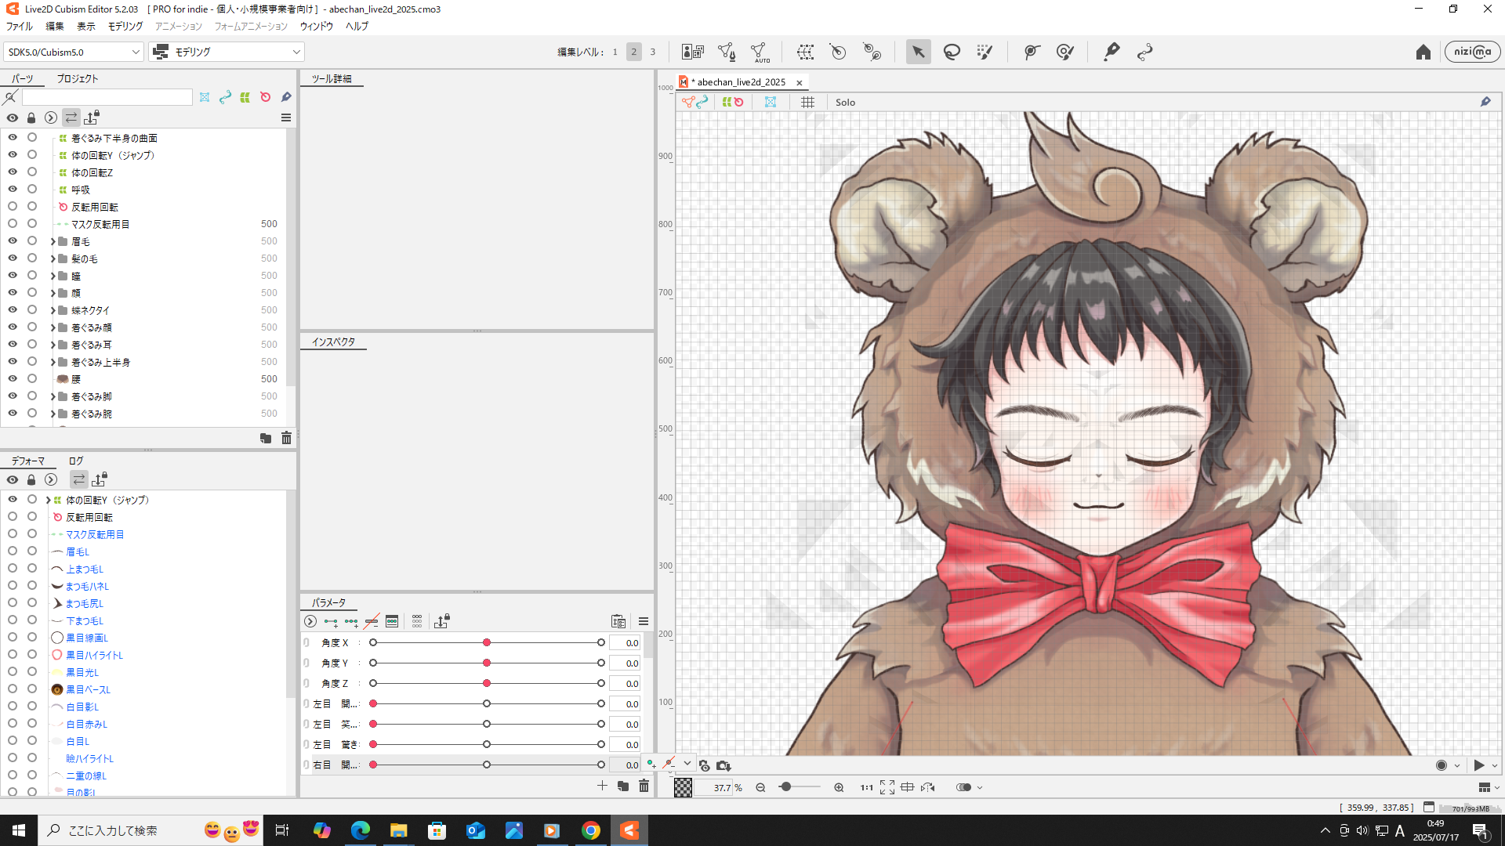Click the 角度 X parameter slider handle
The width and height of the screenshot is (1505, 846).
(x=487, y=643)
